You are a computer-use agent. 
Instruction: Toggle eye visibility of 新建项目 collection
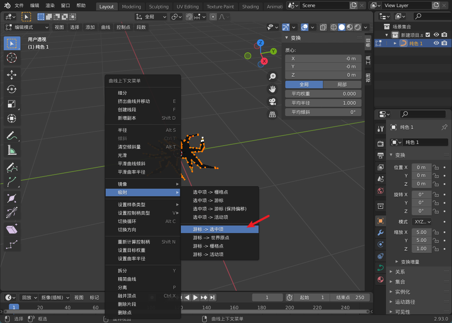coord(436,35)
